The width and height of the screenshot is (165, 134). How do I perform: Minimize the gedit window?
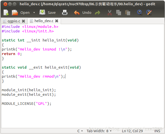pyautogui.click(x=10, y=4)
